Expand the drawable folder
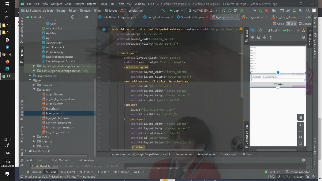Image resolution: width=322 pixels, height=181 pixels. click(34, 85)
